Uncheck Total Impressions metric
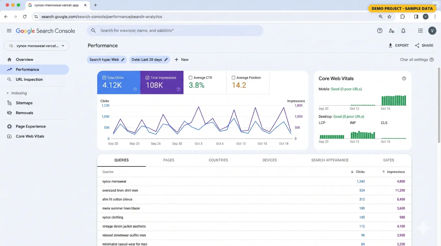 pos(147,78)
